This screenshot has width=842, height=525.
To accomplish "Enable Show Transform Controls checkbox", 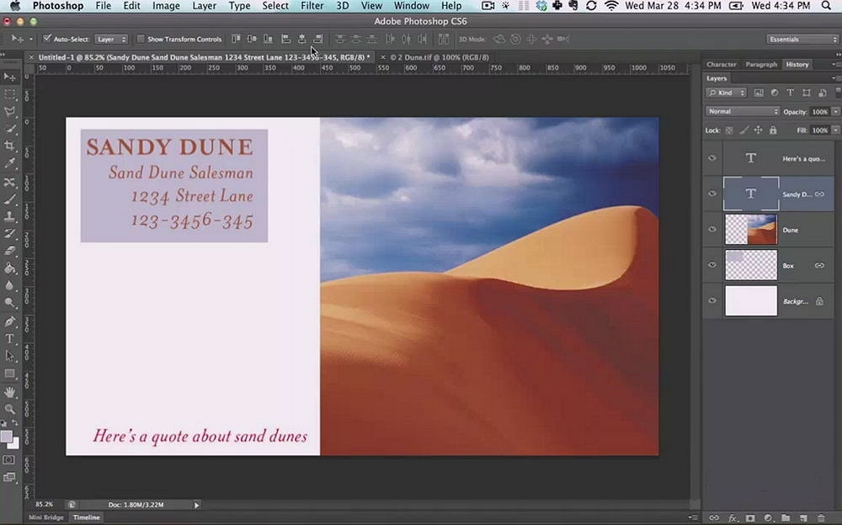I will pyautogui.click(x=141, y=39).
